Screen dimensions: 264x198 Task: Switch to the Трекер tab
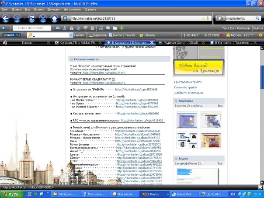[27, 43]
